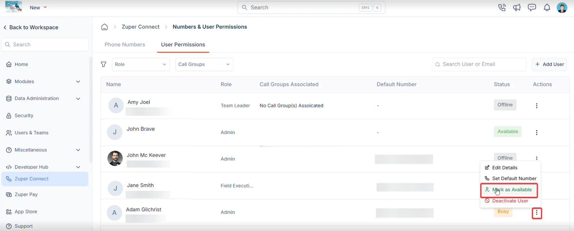The height and width of the screenshot is (231, 574).
Task: Open announcements megaphone icon
Action: [x=517, y=7]
